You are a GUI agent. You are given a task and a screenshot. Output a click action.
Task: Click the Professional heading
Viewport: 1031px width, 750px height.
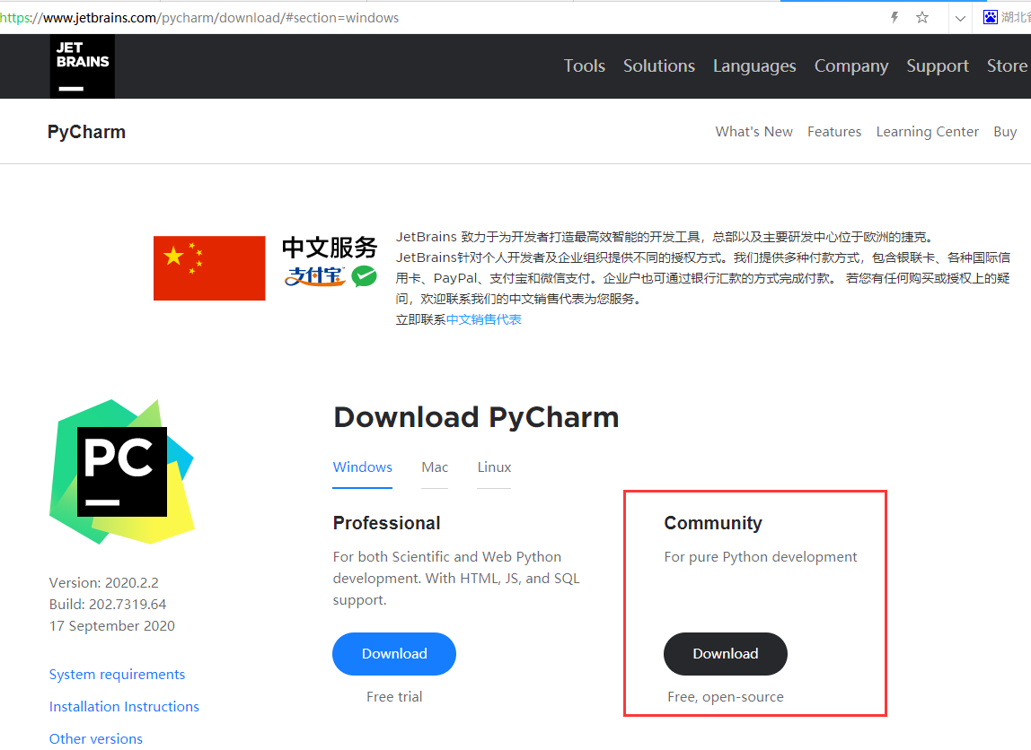click(386, 523)
